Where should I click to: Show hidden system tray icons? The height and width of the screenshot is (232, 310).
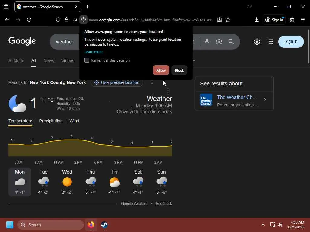[263, 225]
